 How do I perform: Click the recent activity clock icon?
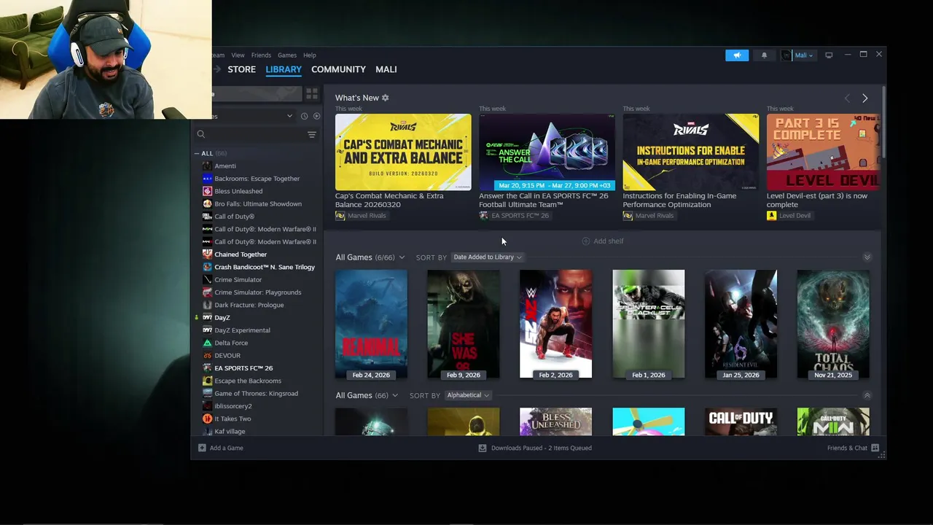(304, 116)
